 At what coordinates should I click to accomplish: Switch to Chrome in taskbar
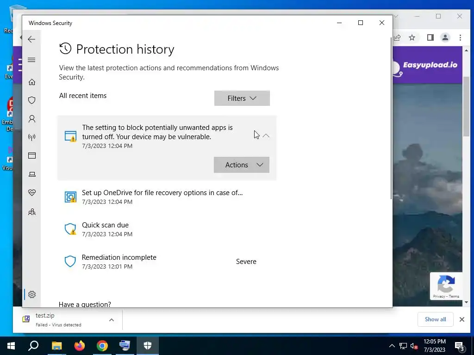(x=102, y=346)
